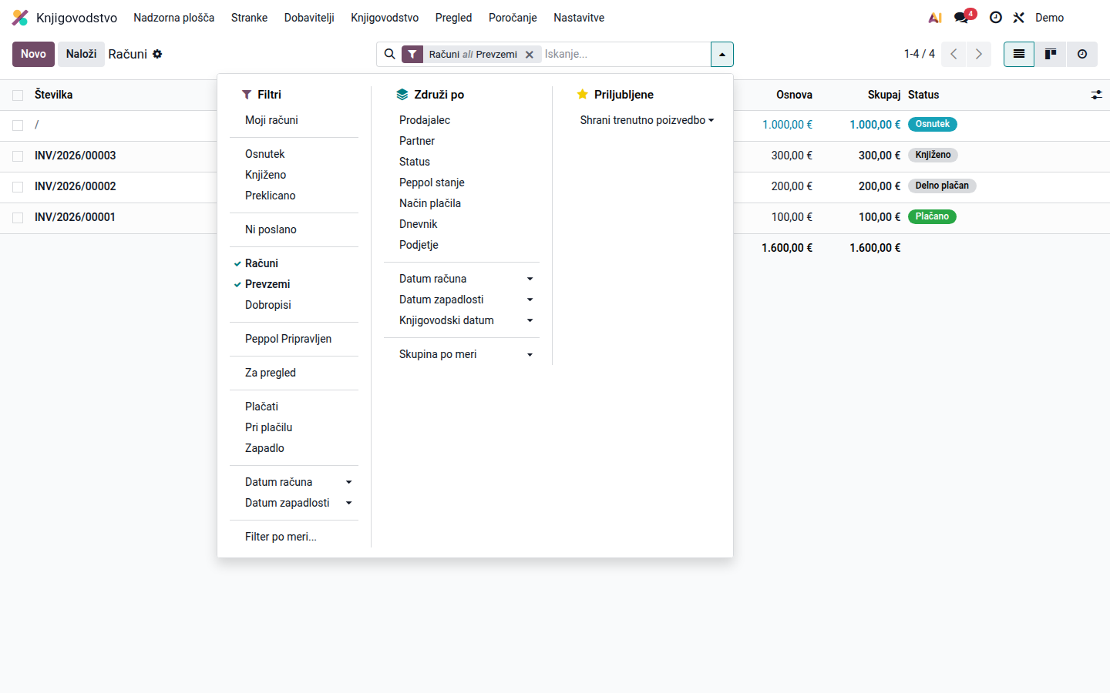The width and height of the screenshot is (1110, 693).
Task: Select all rows checkbox in header
Action: point(18,95)
